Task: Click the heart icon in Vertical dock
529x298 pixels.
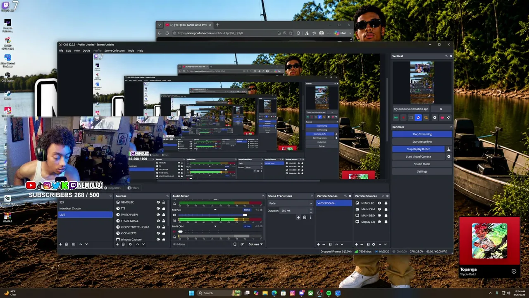Action: pyautogui.click(x=442, y=118)
